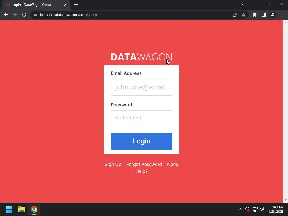288x216 pixels.
Task: Open the clock showing 3:40 AM
Action: (x=276, y=209)
